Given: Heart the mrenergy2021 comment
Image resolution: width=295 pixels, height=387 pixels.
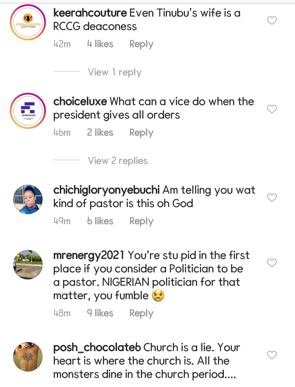Looking at the screenshot, I should click(x=272, y=263).
